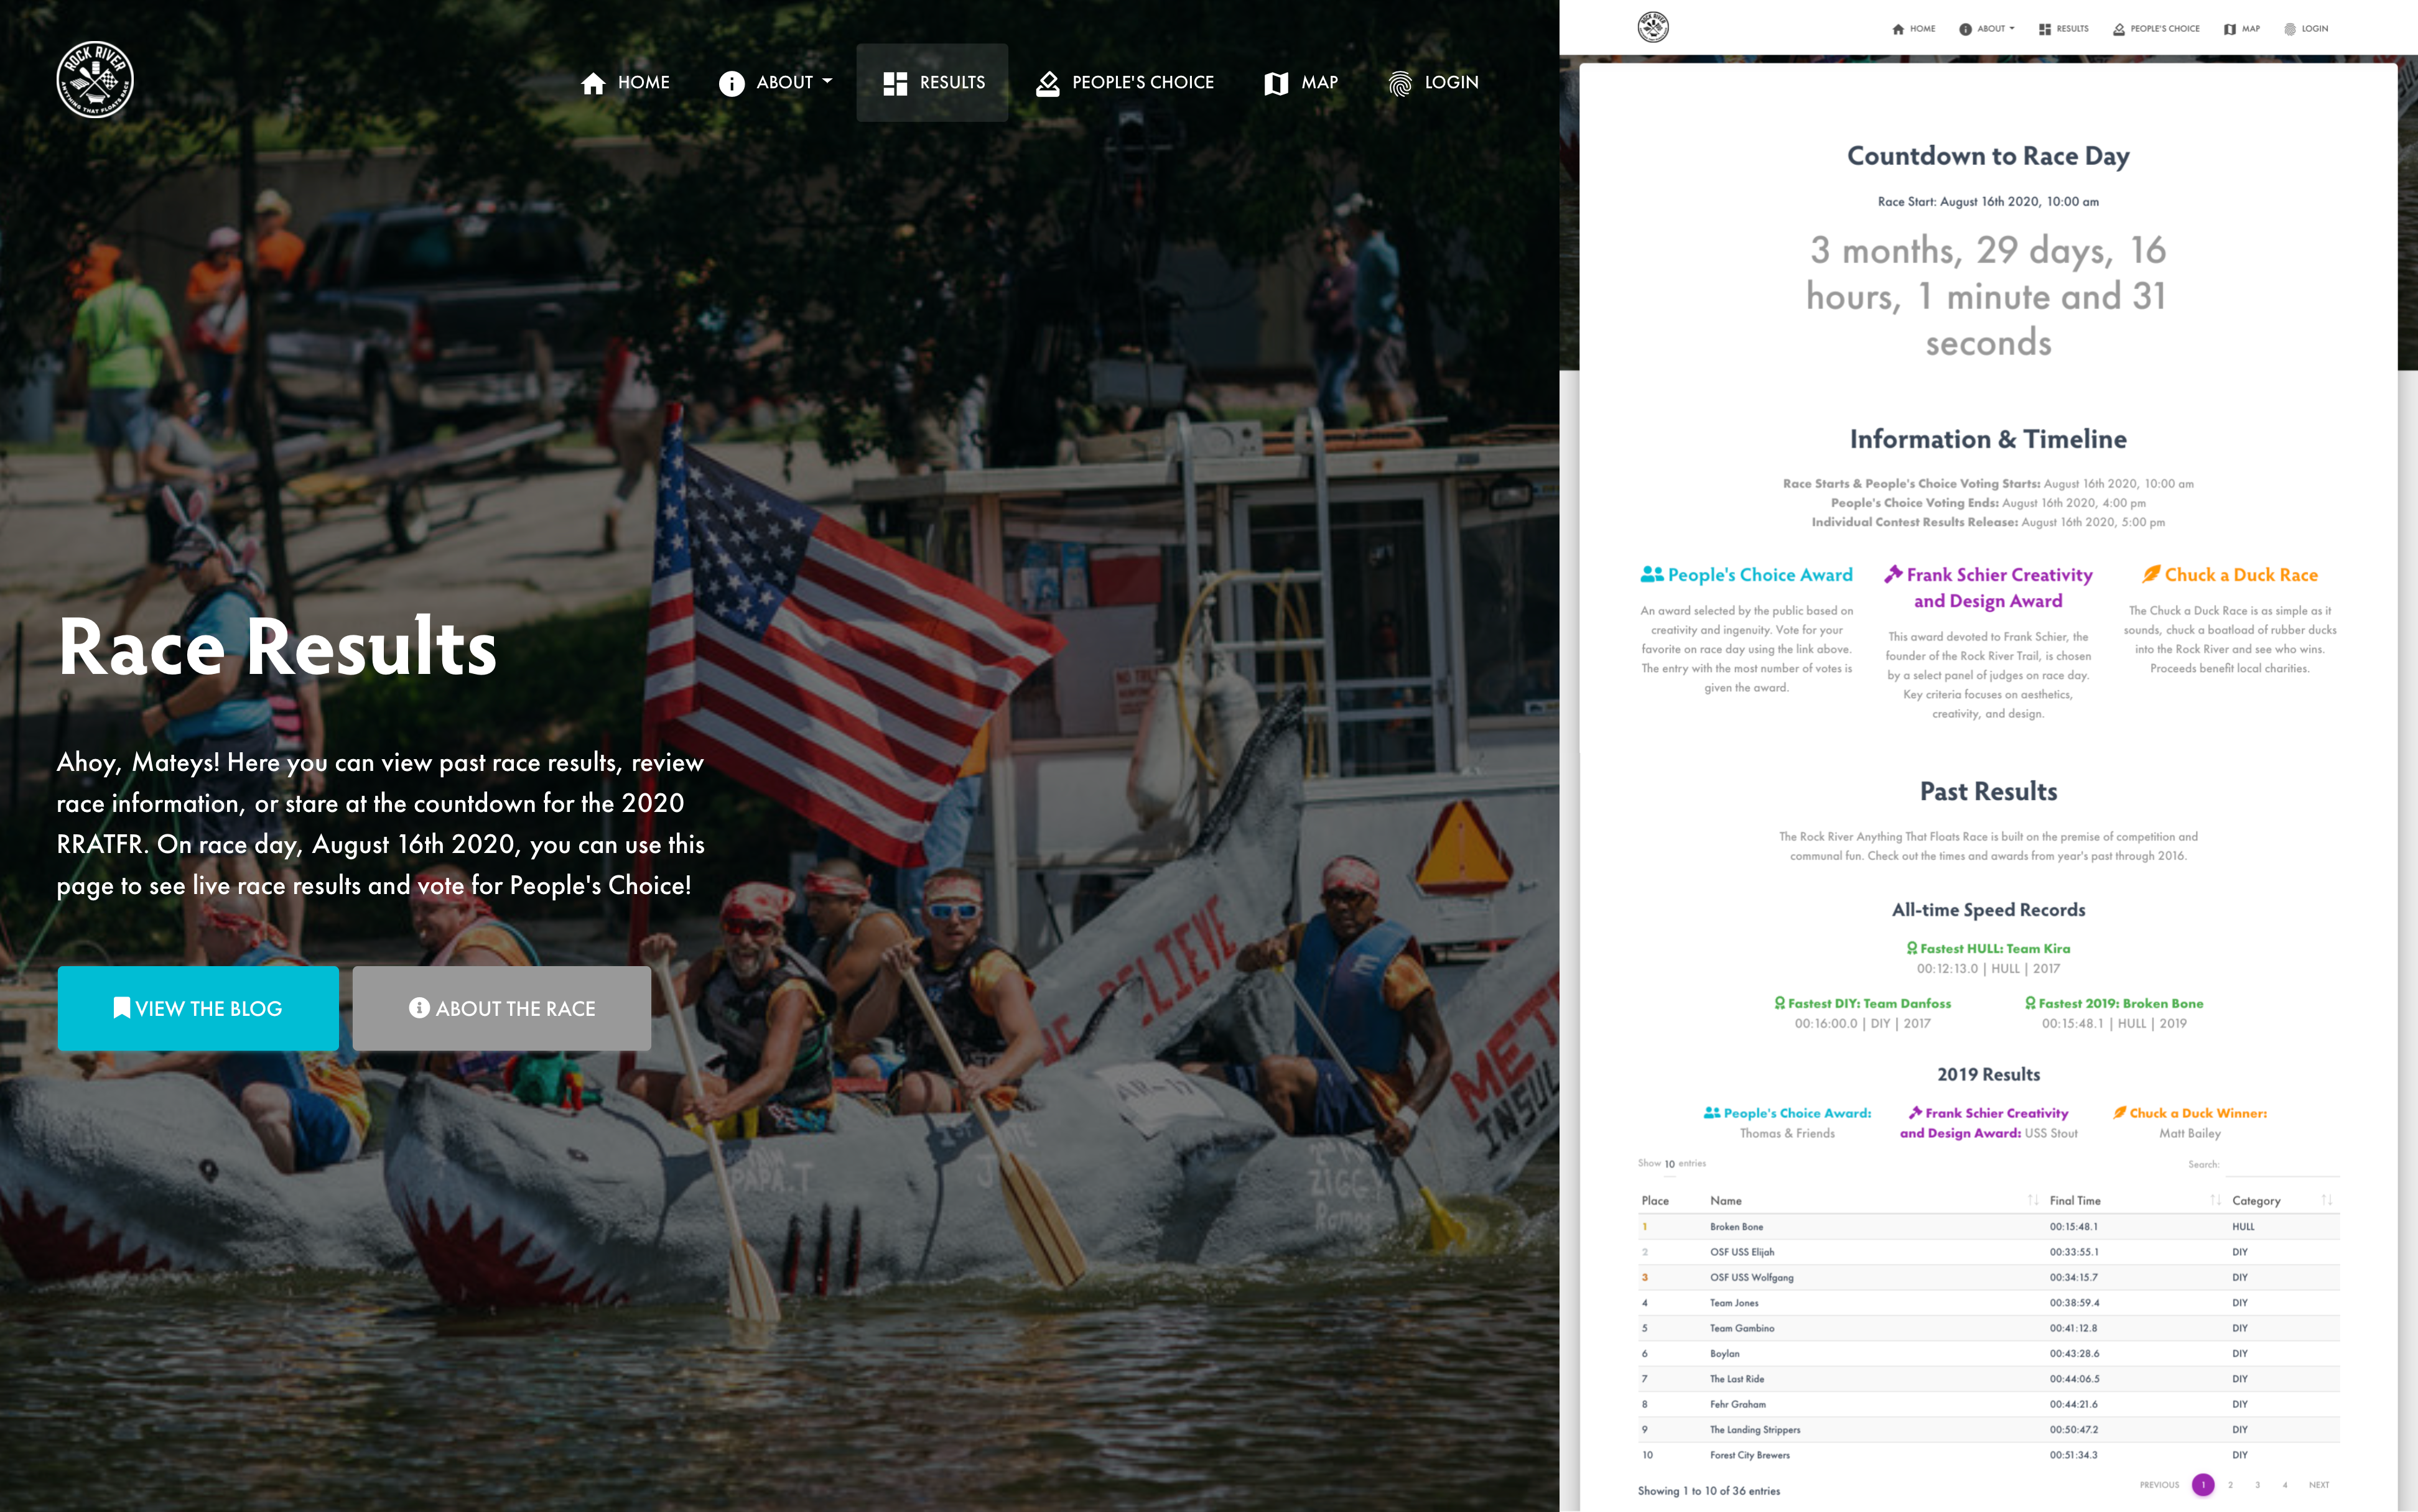
Task: Click the map icon in large navigation
Action: pyautogui.click(x=1275, y=83)
